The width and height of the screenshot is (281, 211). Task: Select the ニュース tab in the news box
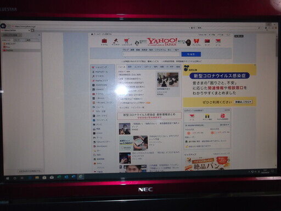[122, 67]
